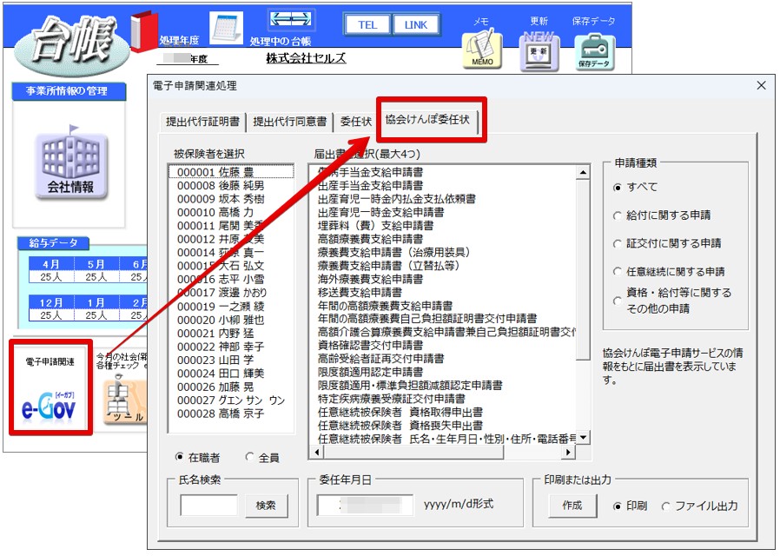Click the 作成 button
This screenshot has width=780, height=556.
572,506
